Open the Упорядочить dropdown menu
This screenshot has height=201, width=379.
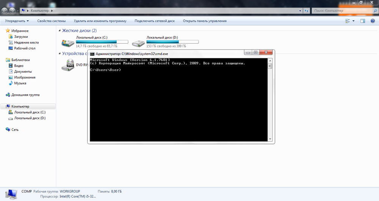point(17,21)
